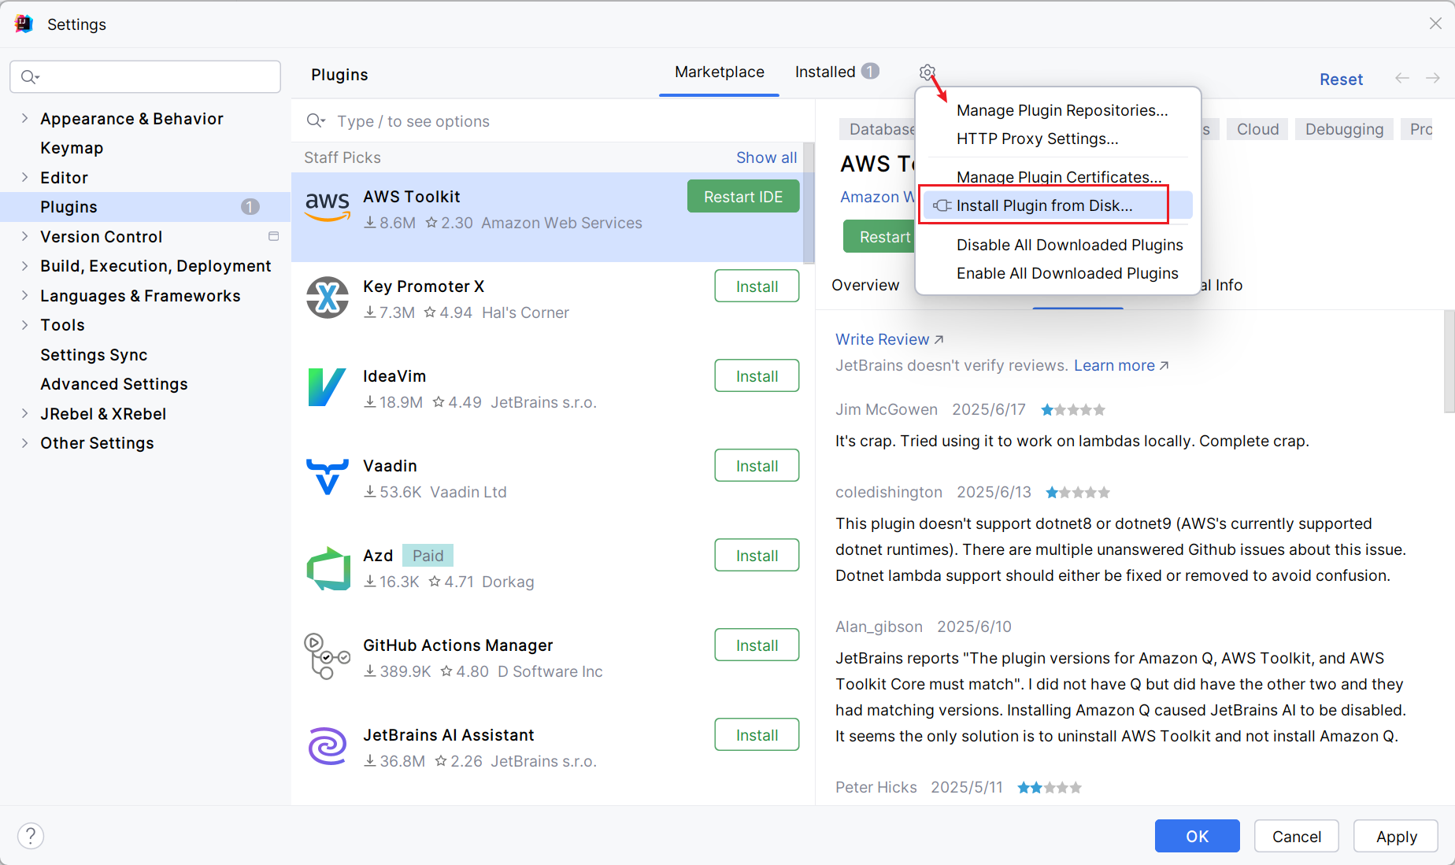Select Keymap in settings tree
This screenshot has height=865, width=1455.
click(72, 147)
